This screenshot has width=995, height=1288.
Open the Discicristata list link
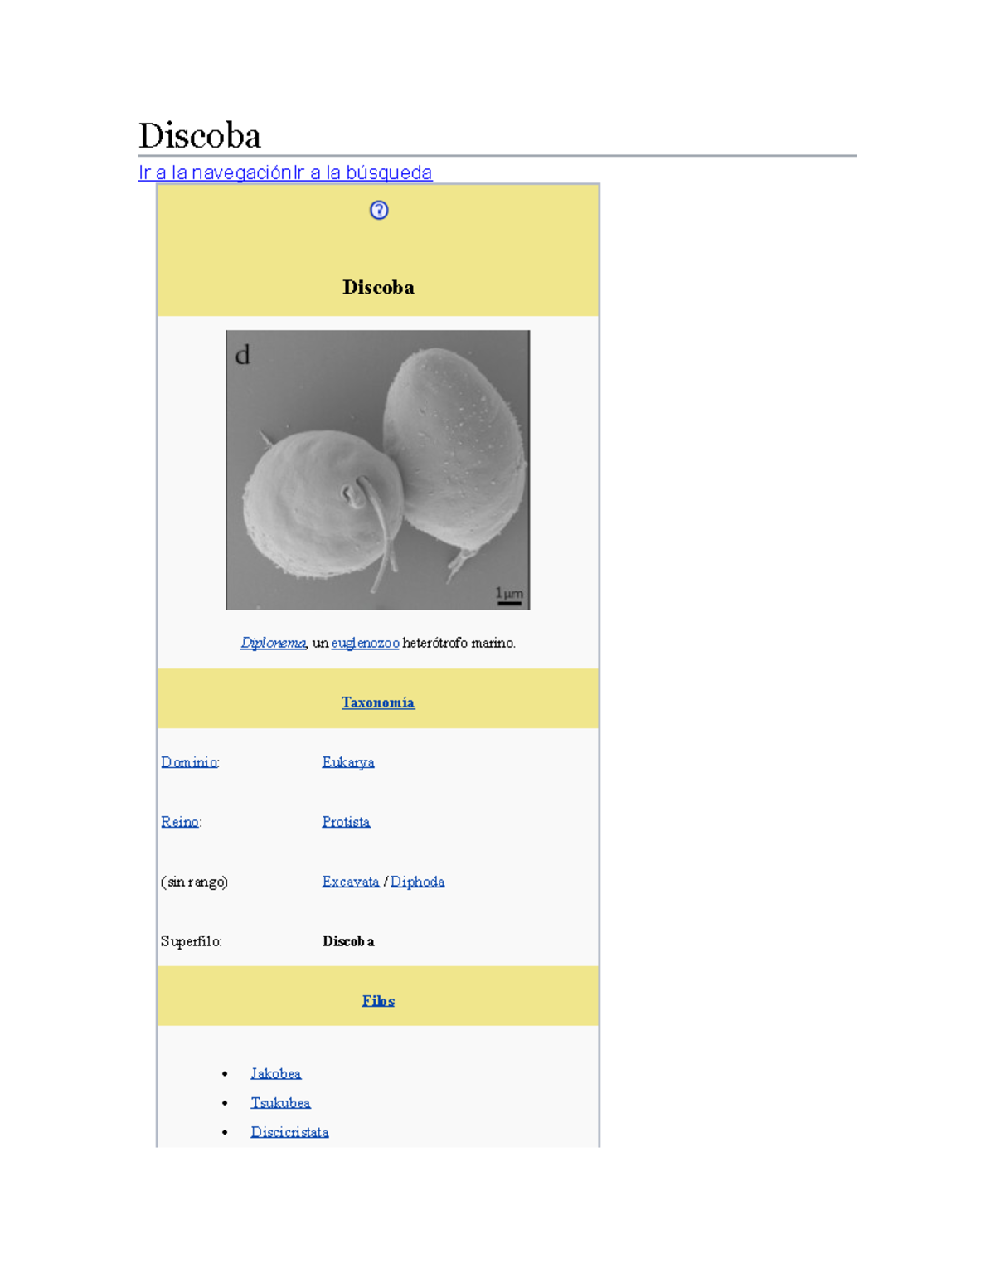290,1132
